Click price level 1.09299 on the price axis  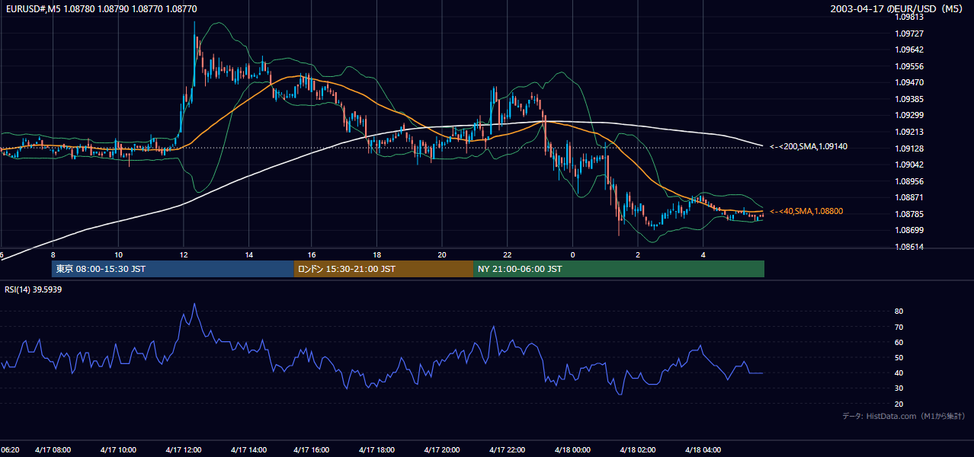coord(911,115)
